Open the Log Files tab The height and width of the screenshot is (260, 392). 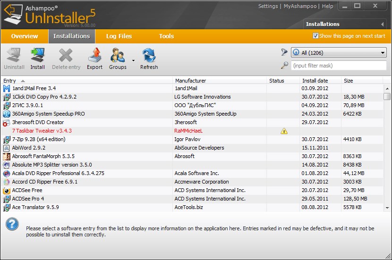pyautogui.click(x=119, y=36)
